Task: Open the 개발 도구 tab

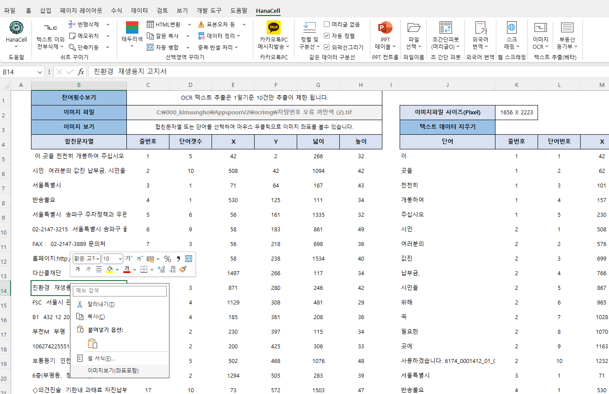Action: tap(209, 10)
